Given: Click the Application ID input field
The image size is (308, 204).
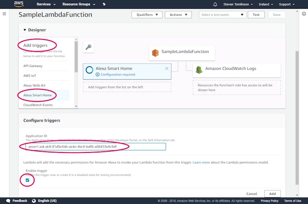Looking at the screenshot, I should tap(96, 147).
